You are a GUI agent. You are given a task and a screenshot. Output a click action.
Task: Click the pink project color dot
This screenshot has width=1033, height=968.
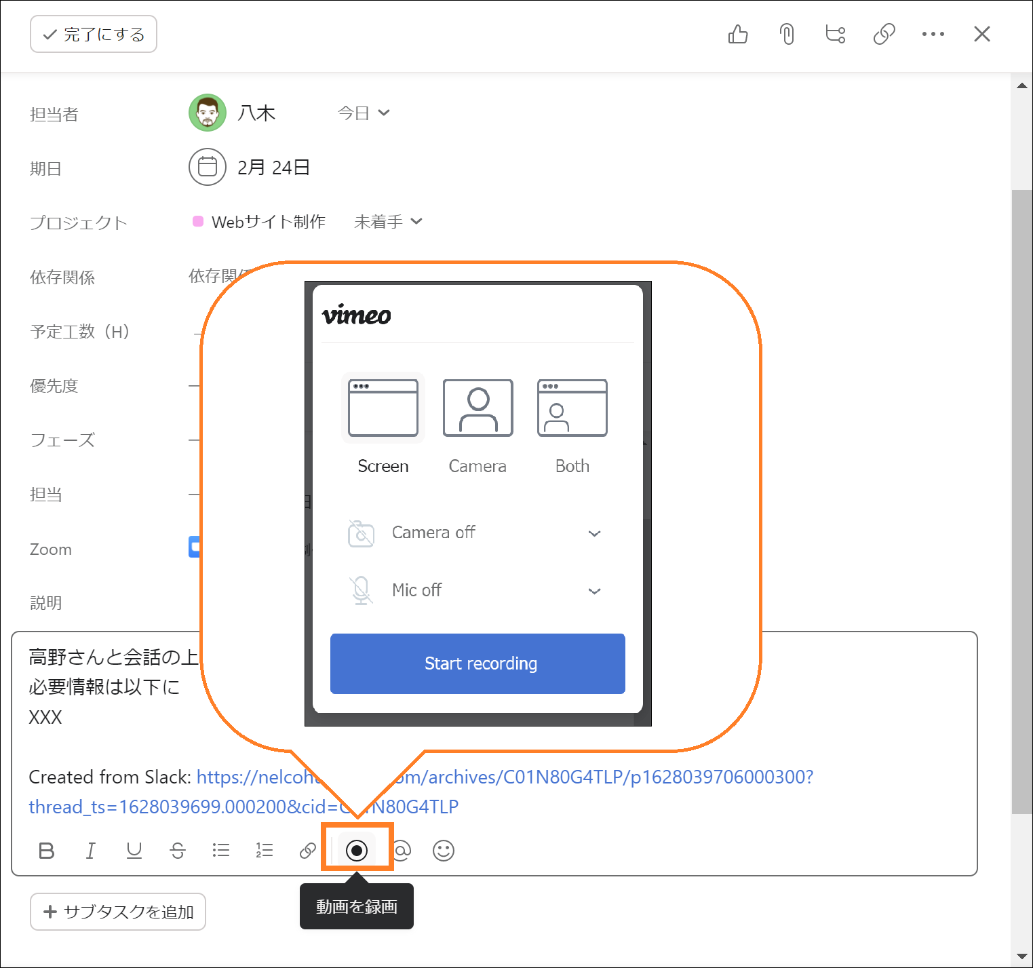click(198, 221)
